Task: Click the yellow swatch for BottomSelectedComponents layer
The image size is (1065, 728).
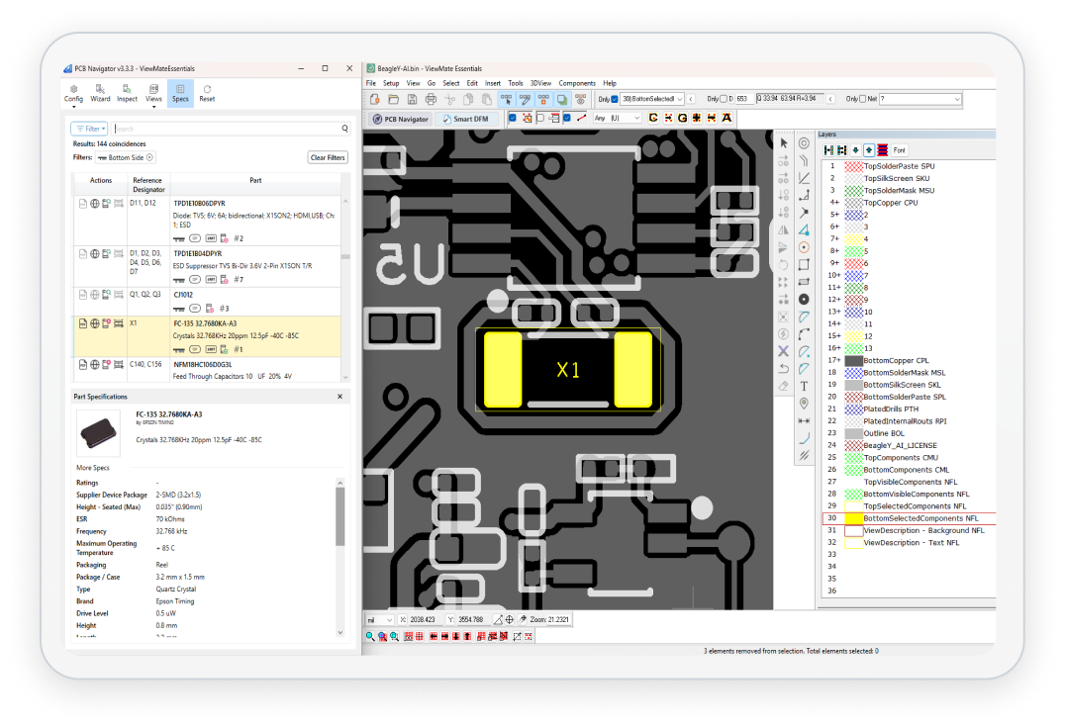Action: 854,517
